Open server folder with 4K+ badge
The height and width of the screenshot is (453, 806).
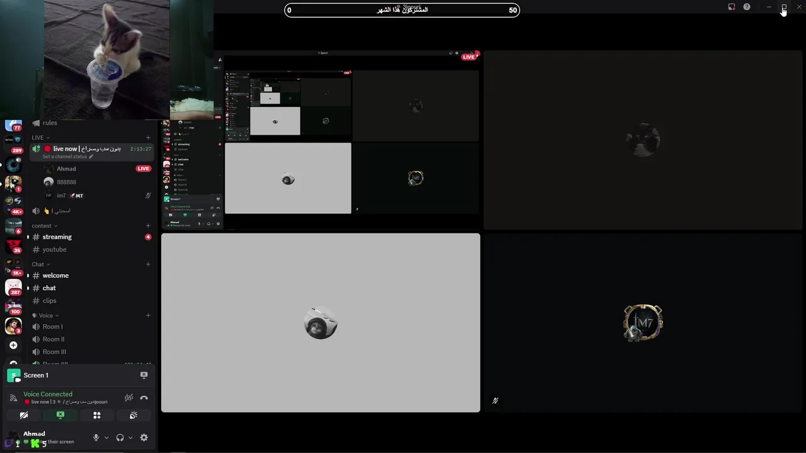point(13,205)
